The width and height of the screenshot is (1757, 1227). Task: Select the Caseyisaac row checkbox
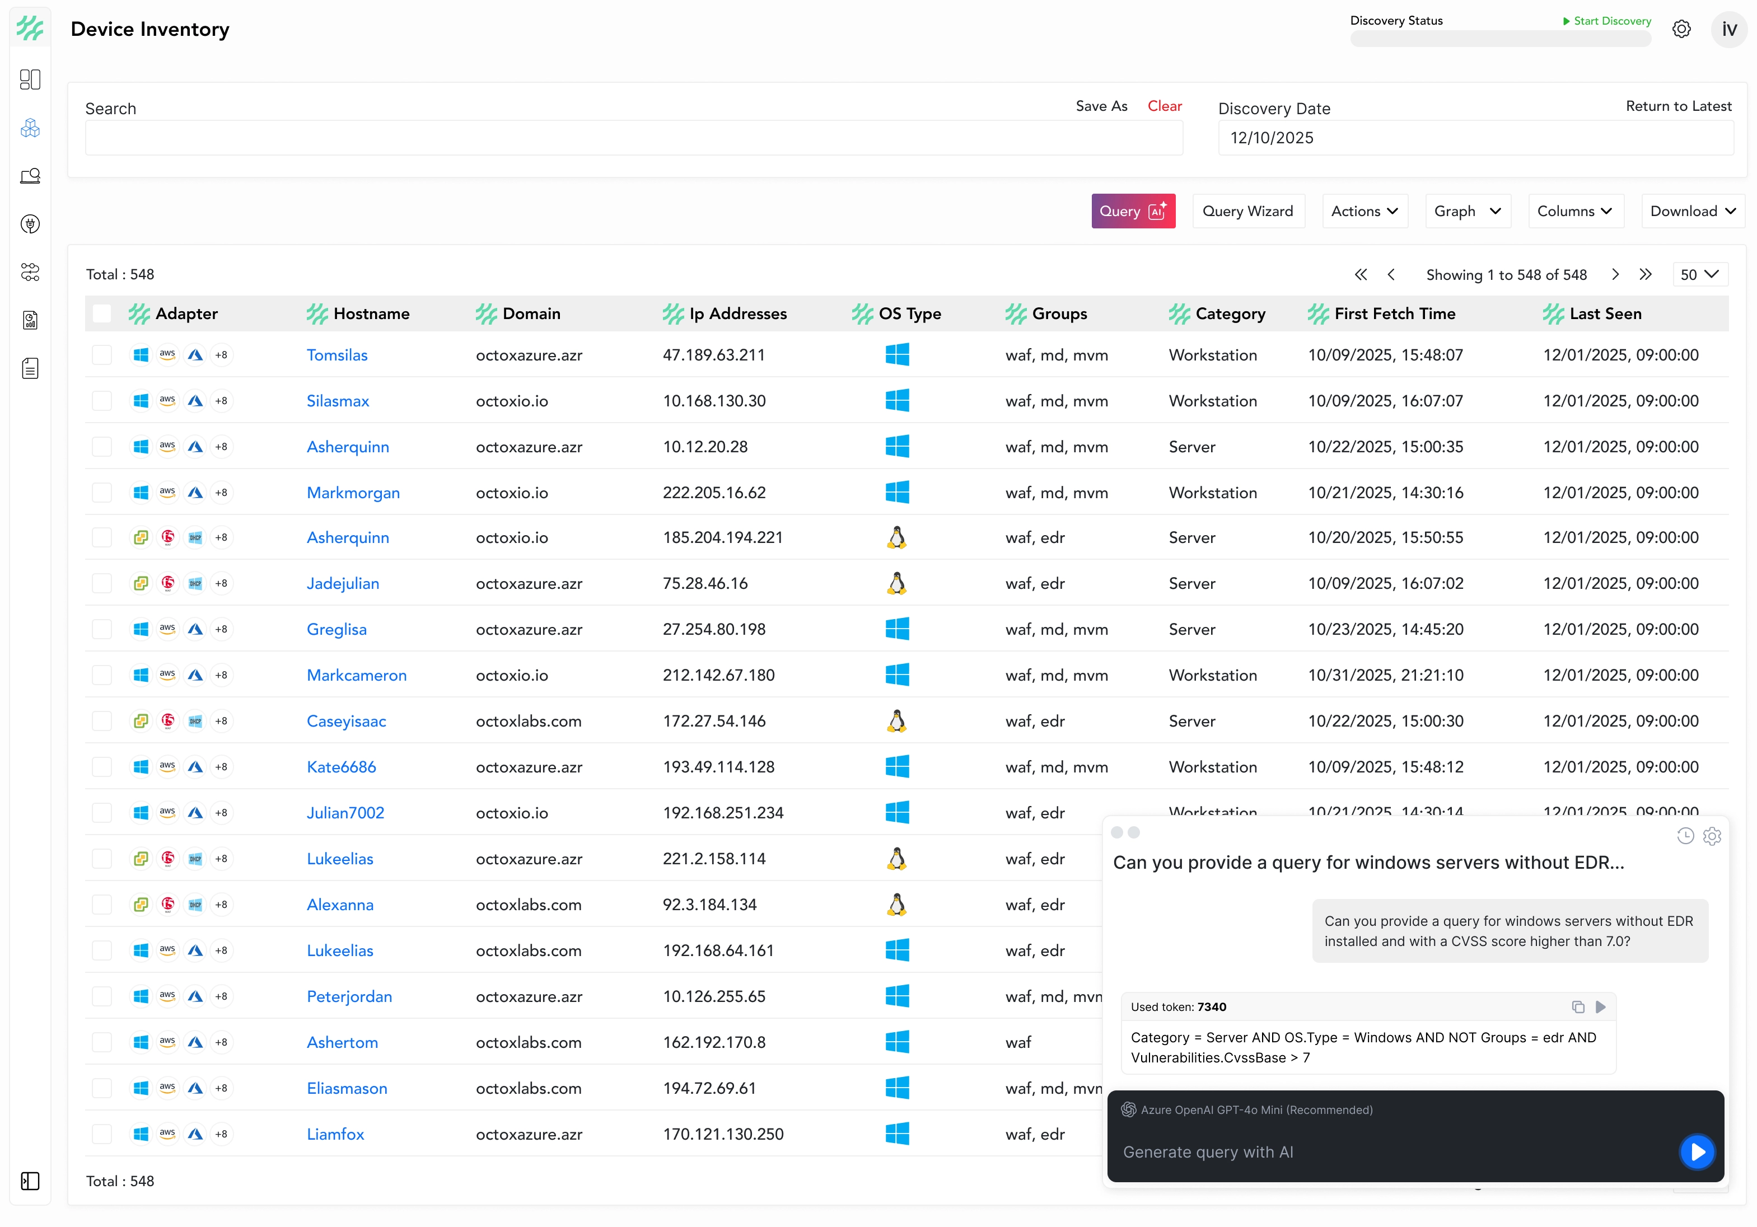pos(102,720)
